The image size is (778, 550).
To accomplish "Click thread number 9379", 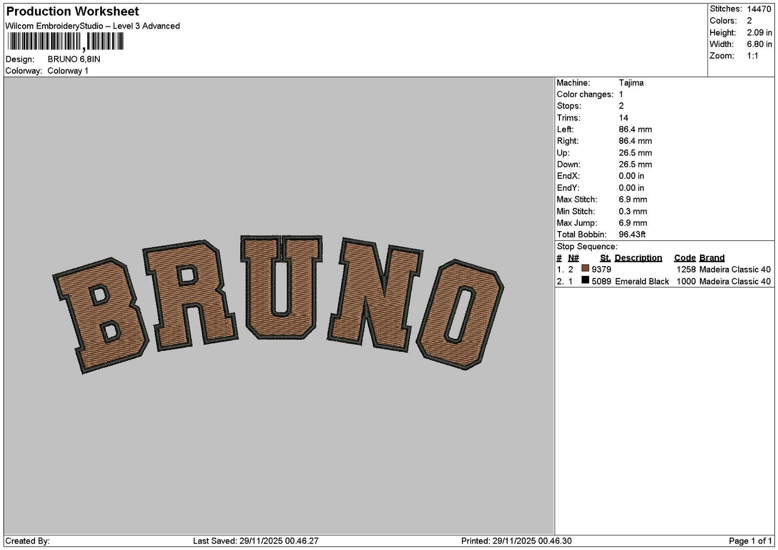I will 601,269.
